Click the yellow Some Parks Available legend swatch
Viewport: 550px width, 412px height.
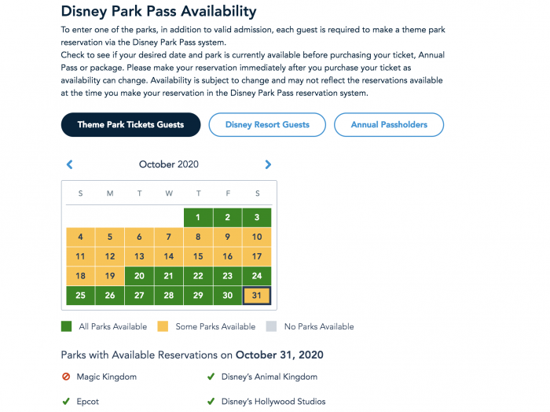(163, 326)
